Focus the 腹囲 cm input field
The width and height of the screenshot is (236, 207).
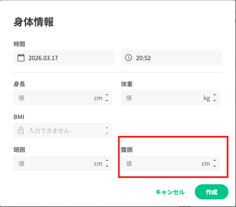170,163
